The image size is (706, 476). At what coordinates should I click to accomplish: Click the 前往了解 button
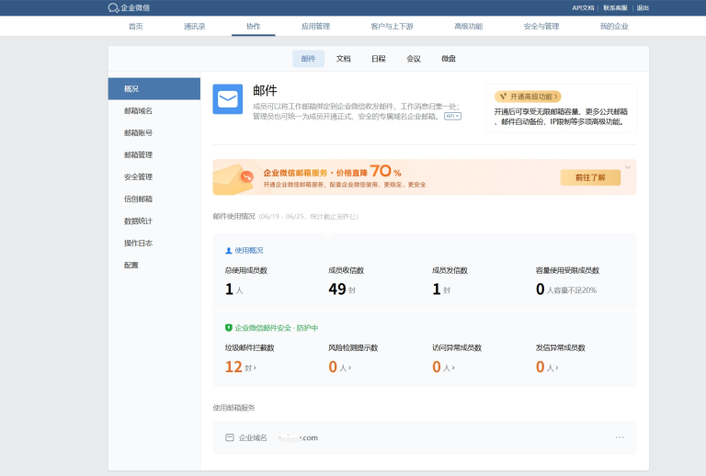[x=590, y=177]
